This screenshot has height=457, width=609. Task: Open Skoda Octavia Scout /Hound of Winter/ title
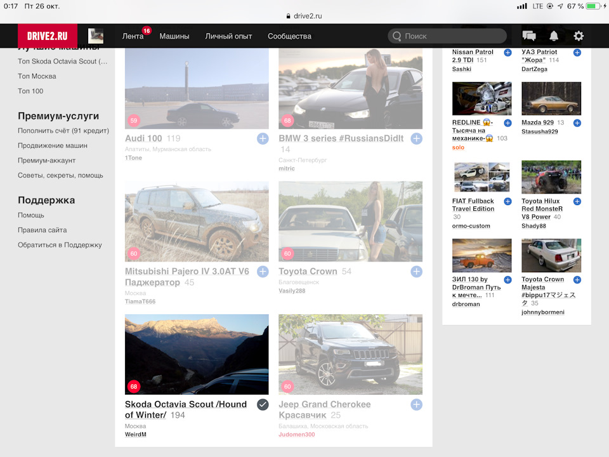pos(186,409)
